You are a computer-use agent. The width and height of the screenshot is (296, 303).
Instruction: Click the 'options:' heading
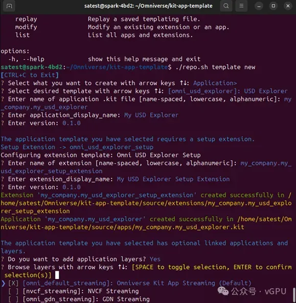[15, 51]
